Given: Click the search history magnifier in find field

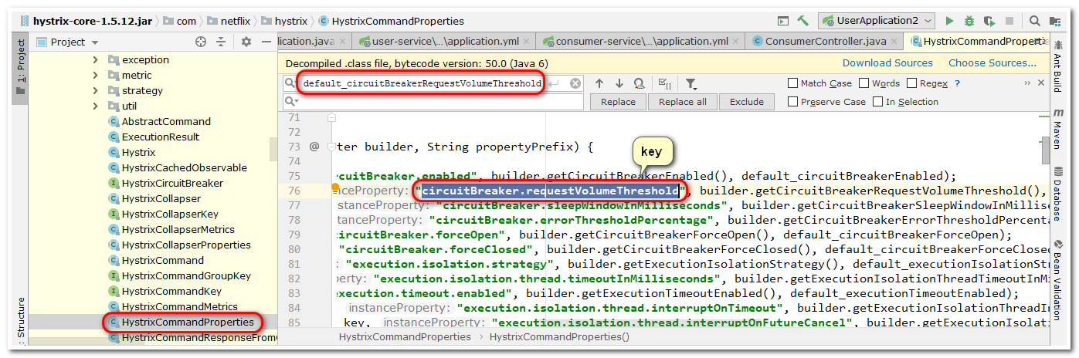Looking at the screenshot, I should [x=291, y=83].
